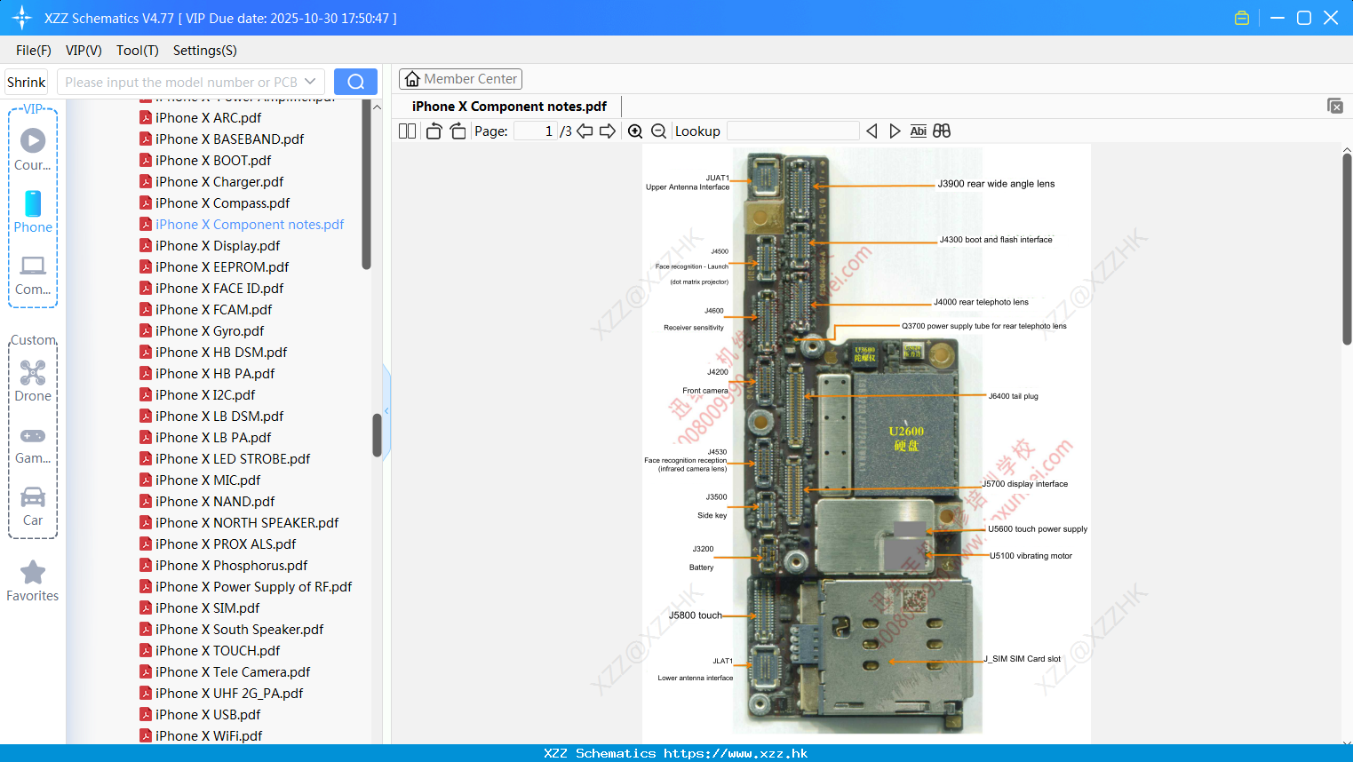Open the File(F) menu
This screenshot has height=762, width=1353.
tap(34, 51)
